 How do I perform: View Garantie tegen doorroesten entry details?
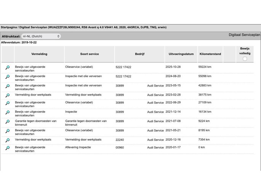[7, 122]
